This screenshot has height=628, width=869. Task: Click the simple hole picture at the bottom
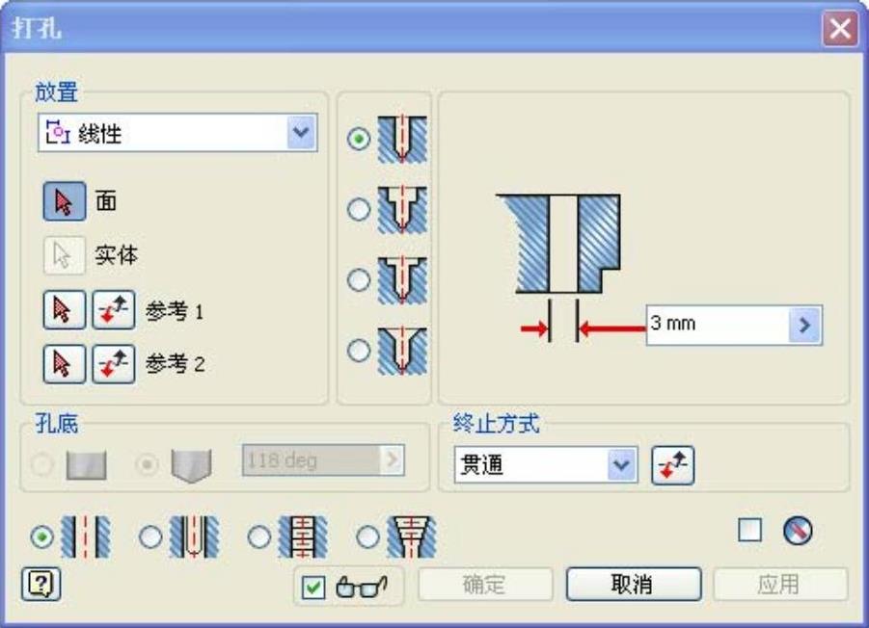tap(85, 536)
